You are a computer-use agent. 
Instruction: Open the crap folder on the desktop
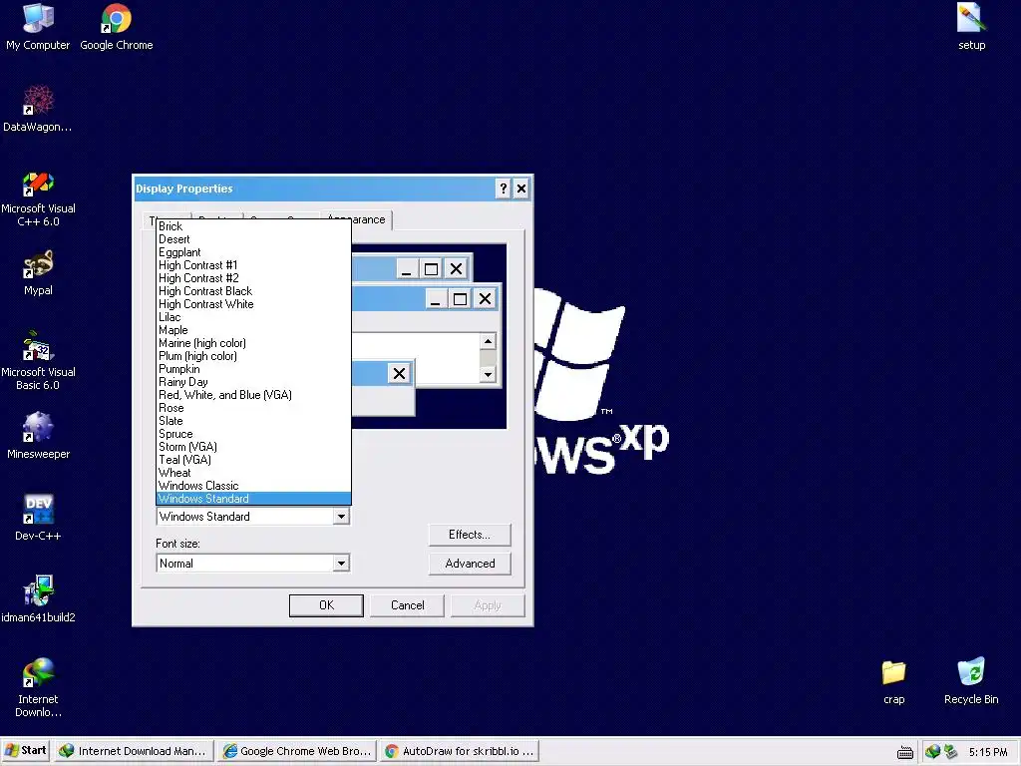893,681
